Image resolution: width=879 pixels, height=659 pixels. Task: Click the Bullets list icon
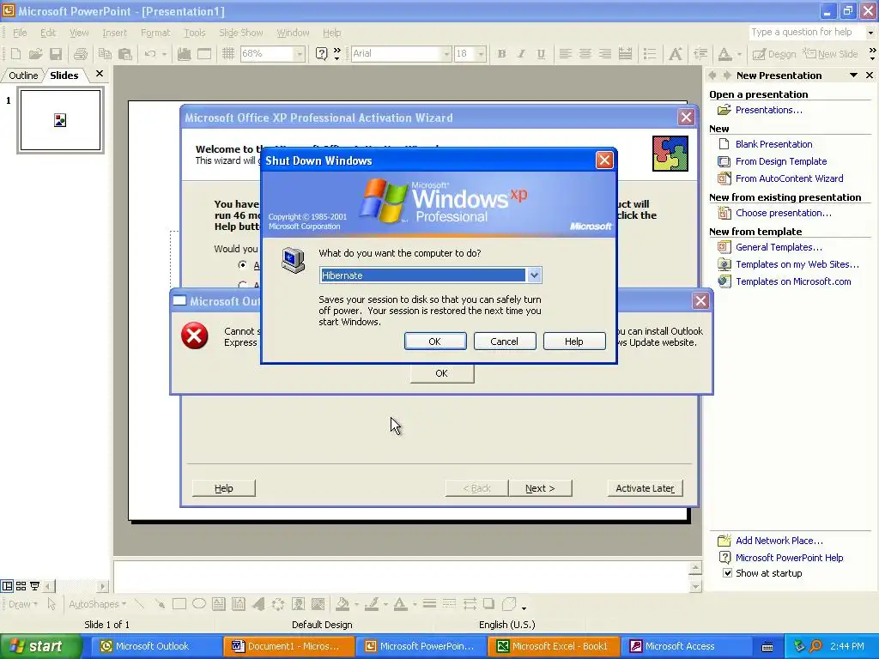(x=650, y=54)
